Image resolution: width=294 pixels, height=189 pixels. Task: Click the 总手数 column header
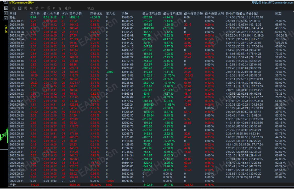[35, 14]
